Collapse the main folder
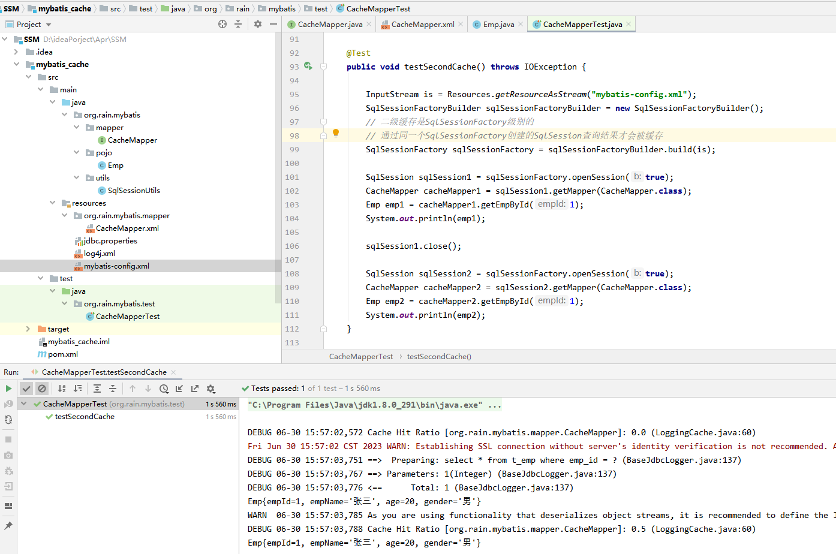The image size is (836, 554). coord(40,89)
